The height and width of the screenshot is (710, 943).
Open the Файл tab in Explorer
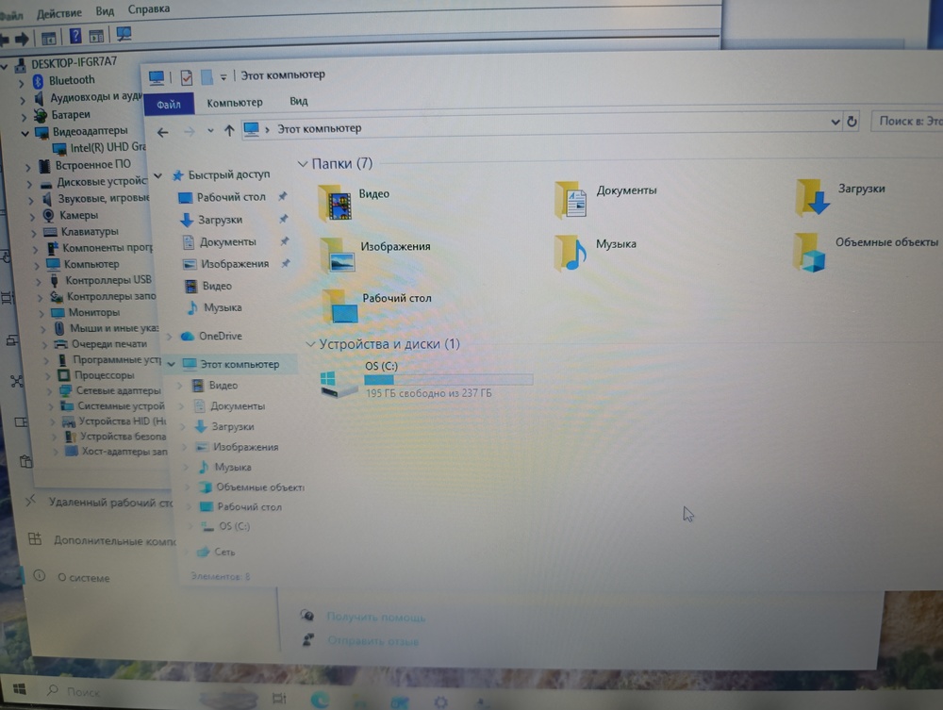169,104
